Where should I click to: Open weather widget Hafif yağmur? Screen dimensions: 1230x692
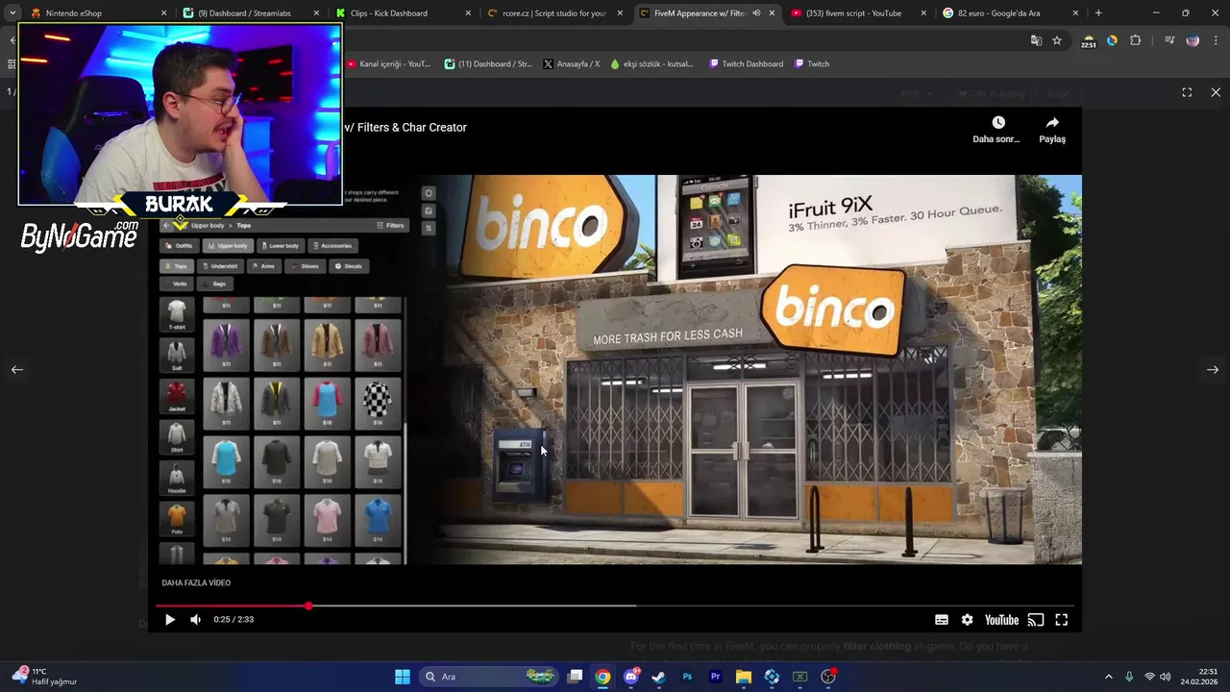point(44,677)
